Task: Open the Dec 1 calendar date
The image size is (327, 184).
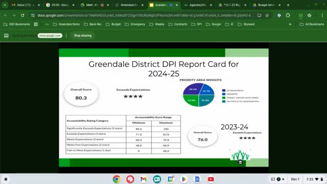Action: point(295,179)
